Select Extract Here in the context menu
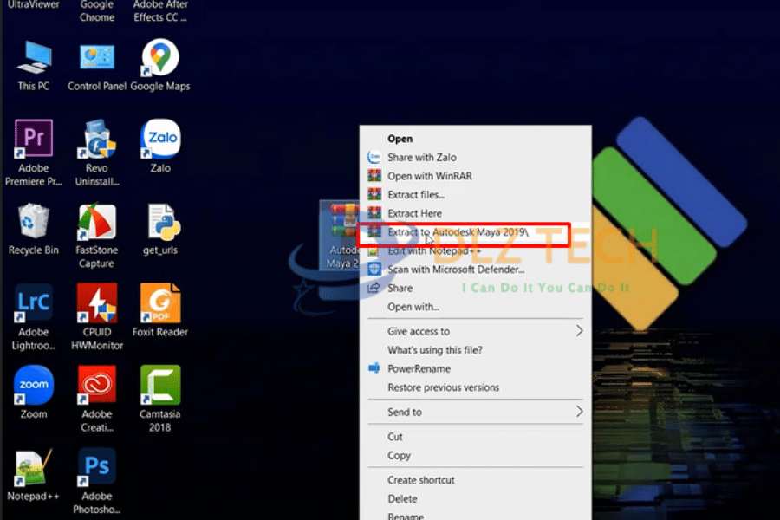Image resolution: width=780 pixels, height=520 pixels. pos(414,213)
